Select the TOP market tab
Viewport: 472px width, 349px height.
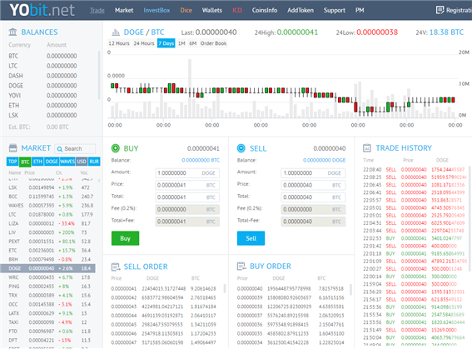12,162
